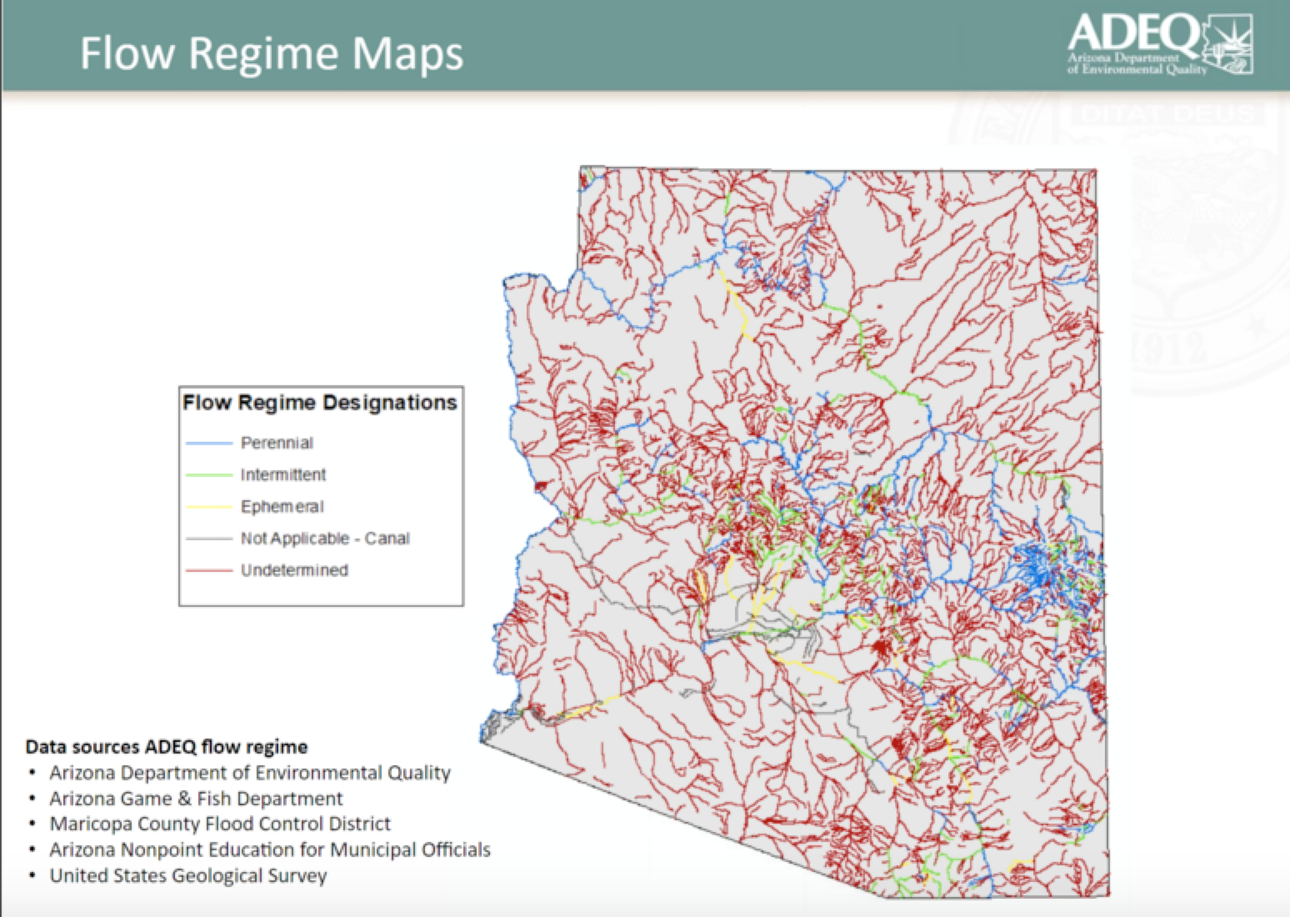Select the 'Intermittent' legend label
Image resolution: width=1290 pixels, height=917 pixels.
tap(283, 474)
